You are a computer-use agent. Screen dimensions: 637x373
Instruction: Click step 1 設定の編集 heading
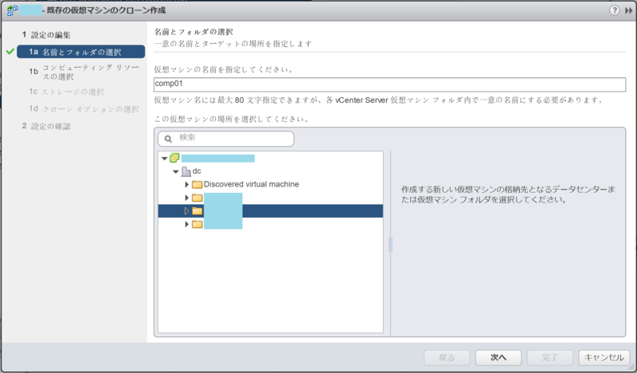[46, 35]
